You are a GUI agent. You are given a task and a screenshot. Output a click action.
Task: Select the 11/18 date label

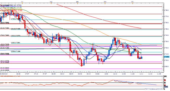(150, 74)
